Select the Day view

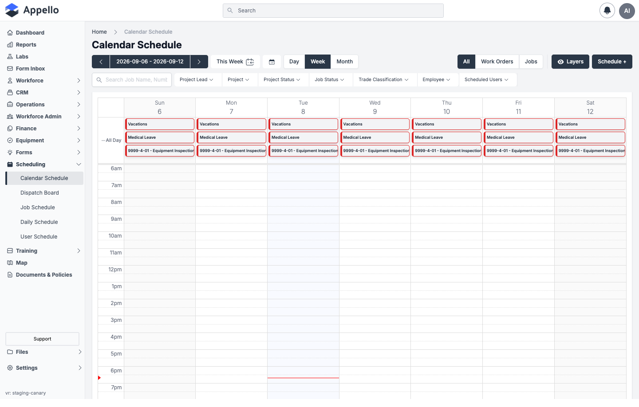(x=294, y=62)
